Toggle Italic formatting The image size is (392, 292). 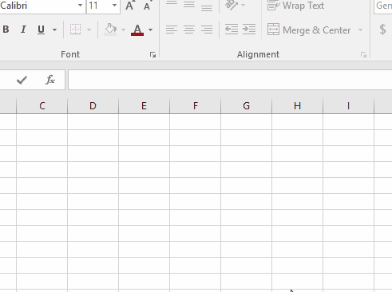pos(23,30)
